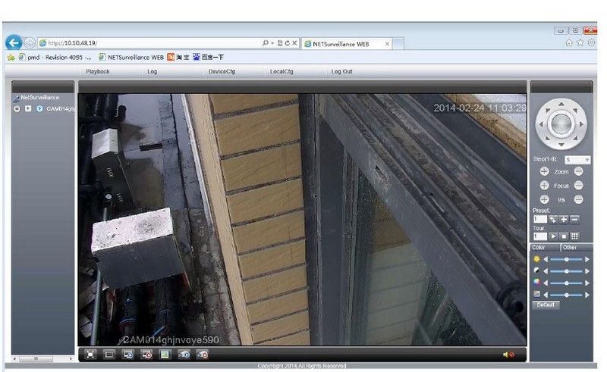
Task: Switch to the Other tab
Action: tap(577, 248)
